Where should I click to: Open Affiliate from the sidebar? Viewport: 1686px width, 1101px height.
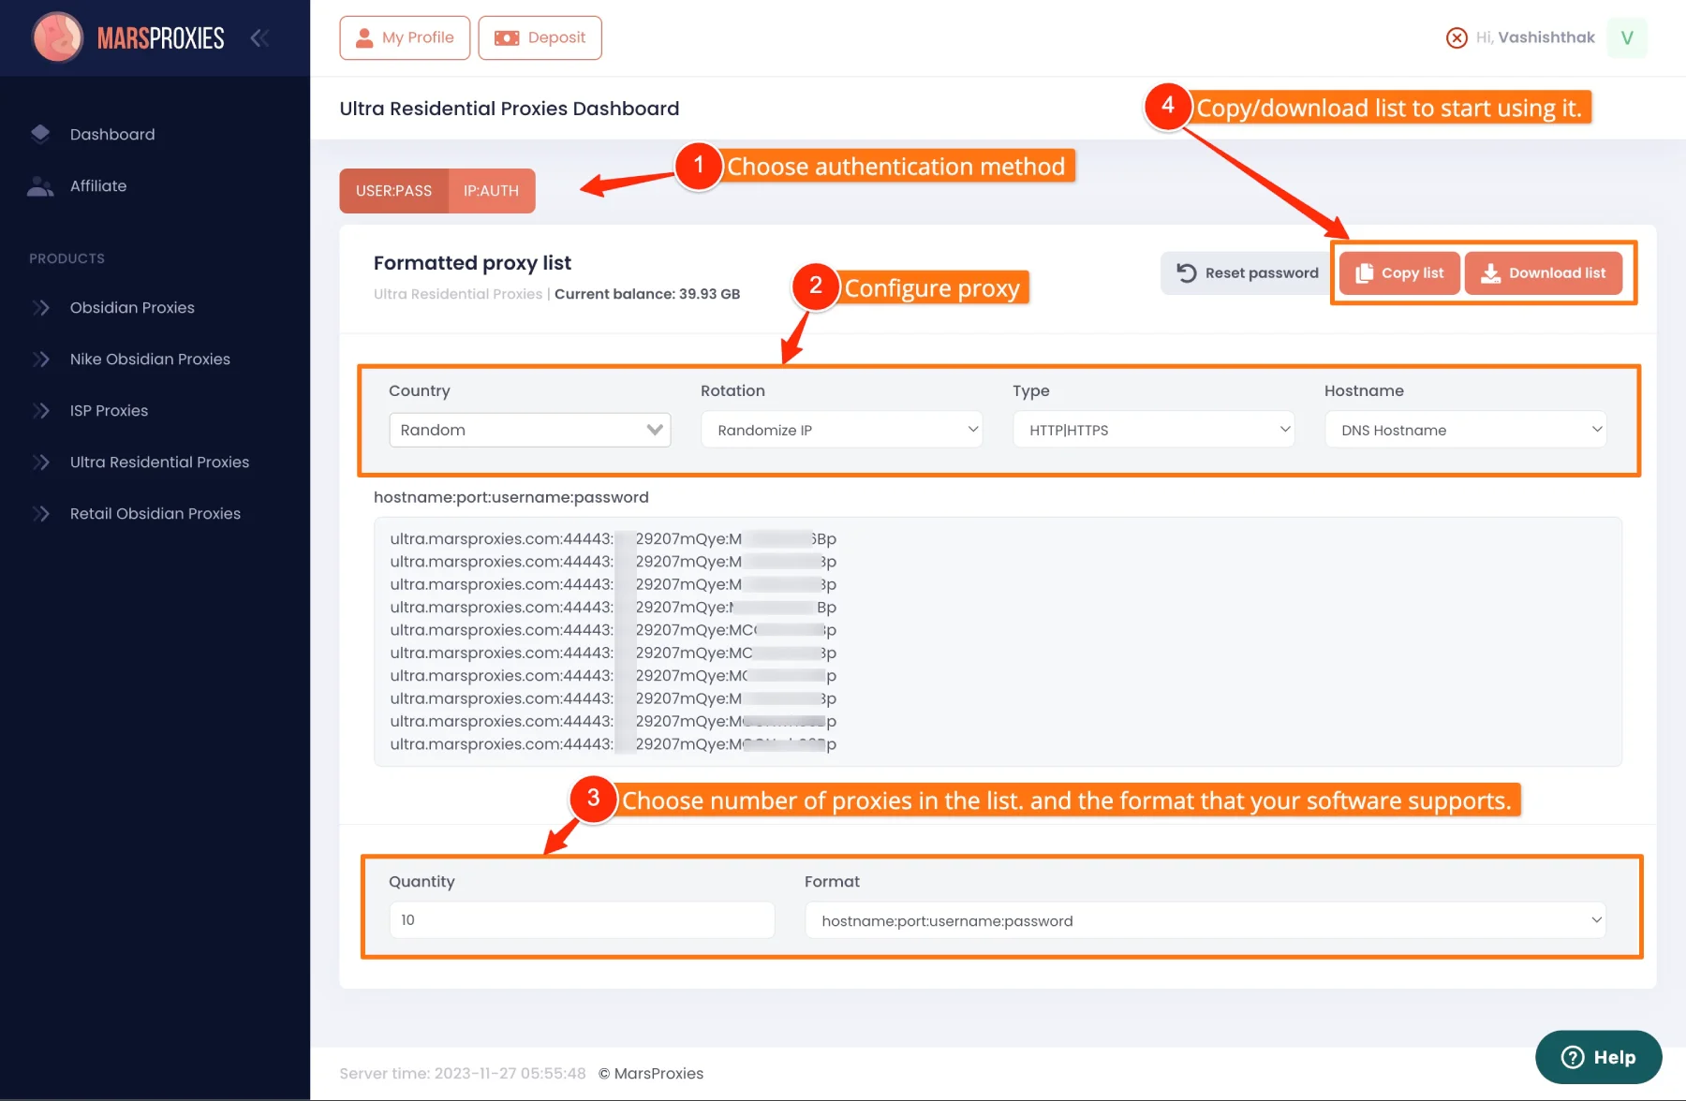coord(98,185)
